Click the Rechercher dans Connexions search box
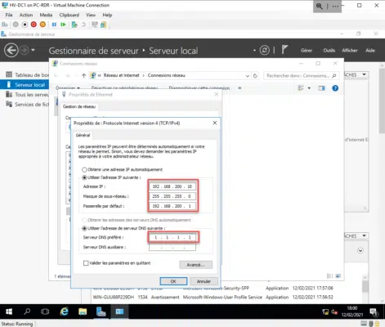385x327 pixels. pyautogui.click(x=301, y=75)
